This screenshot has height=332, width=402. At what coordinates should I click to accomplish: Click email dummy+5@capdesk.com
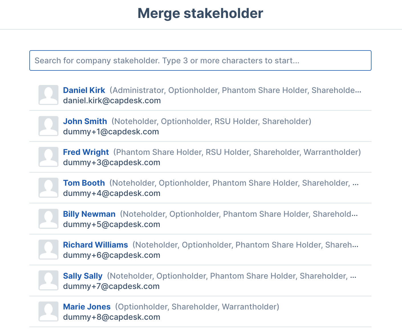[111, 224]
